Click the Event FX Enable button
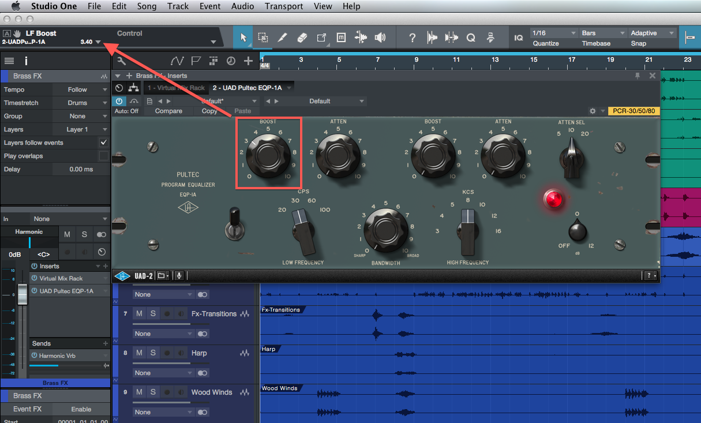Image resolution: width=701 pixels, height=423 pixels. pyautogui.click(x=81, y=409)
